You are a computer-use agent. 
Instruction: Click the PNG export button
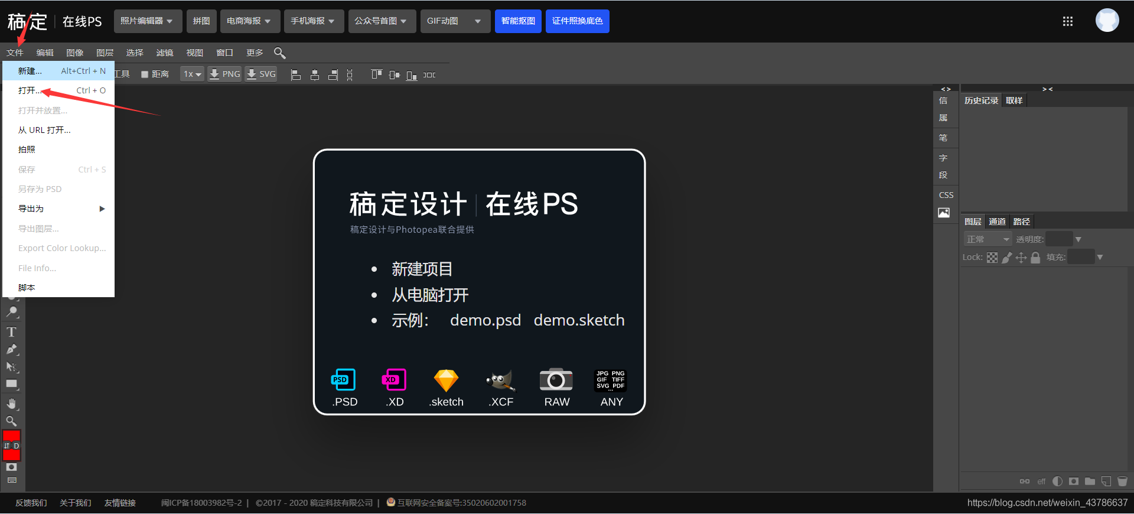[x=224, y=74]
